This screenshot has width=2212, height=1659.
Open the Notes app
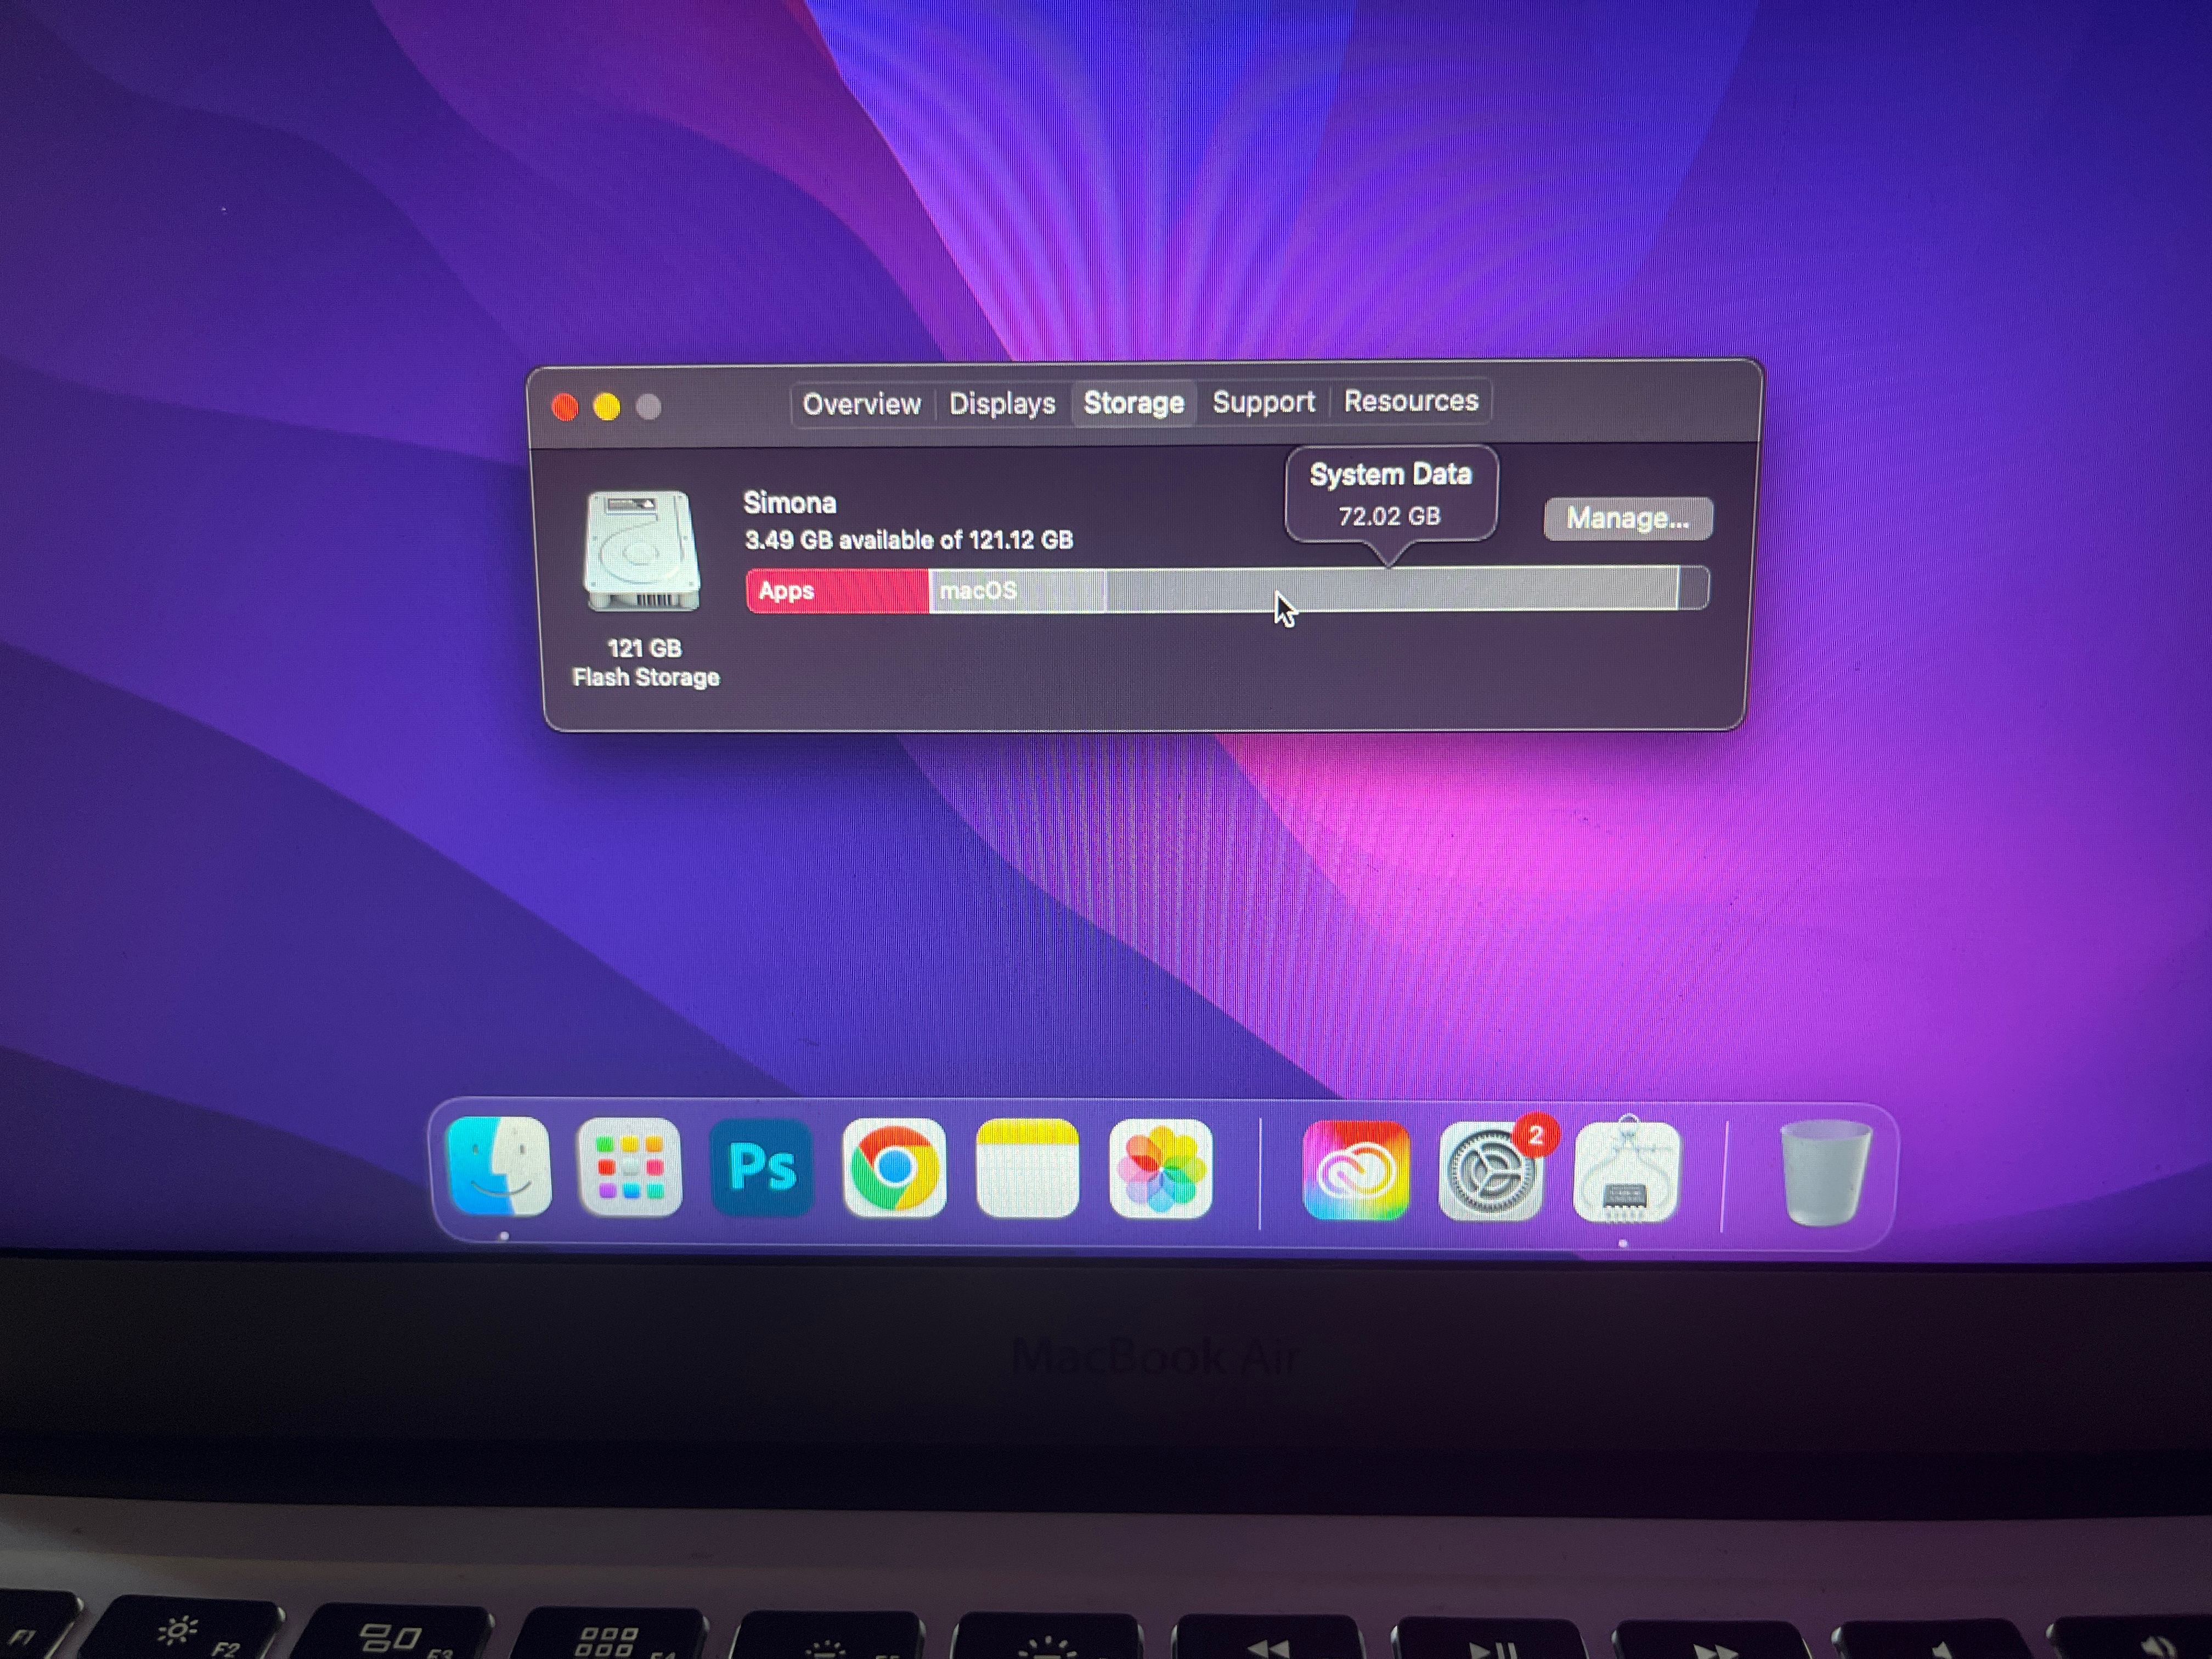[x=1027, y=1167]
